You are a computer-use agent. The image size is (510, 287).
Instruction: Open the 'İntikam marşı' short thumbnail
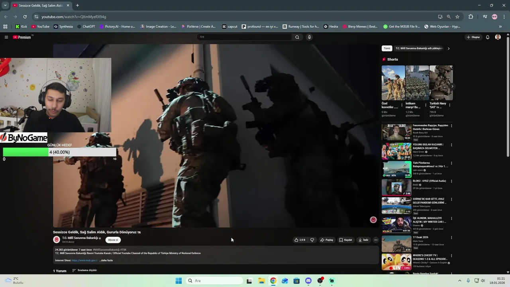click(417, 83)
